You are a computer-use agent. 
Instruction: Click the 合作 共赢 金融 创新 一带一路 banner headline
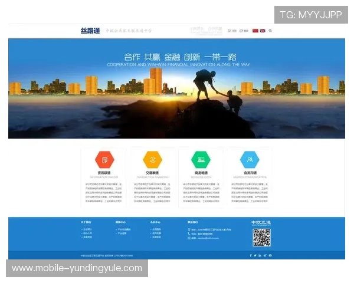click(180, 57)
